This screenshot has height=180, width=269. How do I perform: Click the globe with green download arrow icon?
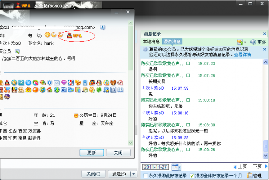click(56, 90)
